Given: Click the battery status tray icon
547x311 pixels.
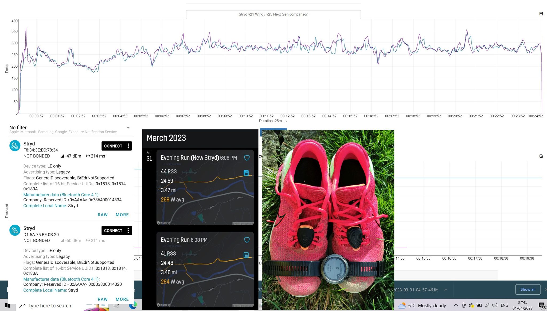Looking at the screenshot, I should coord(479,305).
